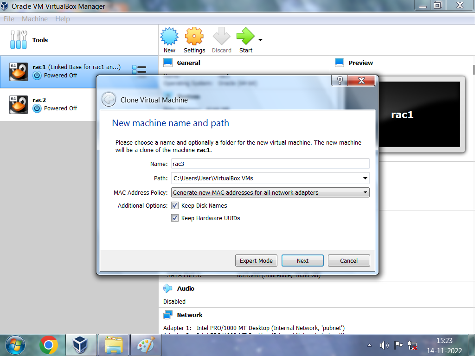Viewport: 475px width, 356px height.
Task: Open the Settings gear icon
Action: click(194, 36)
